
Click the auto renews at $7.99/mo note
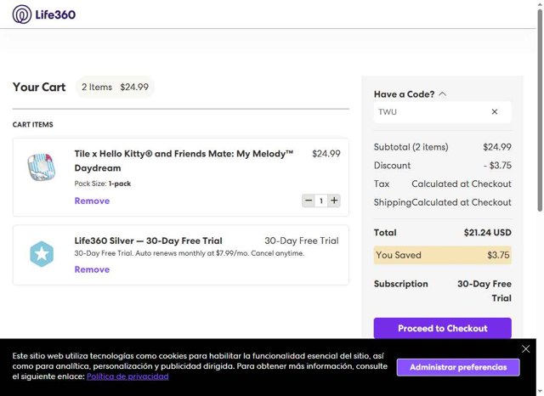pos(190,253)
